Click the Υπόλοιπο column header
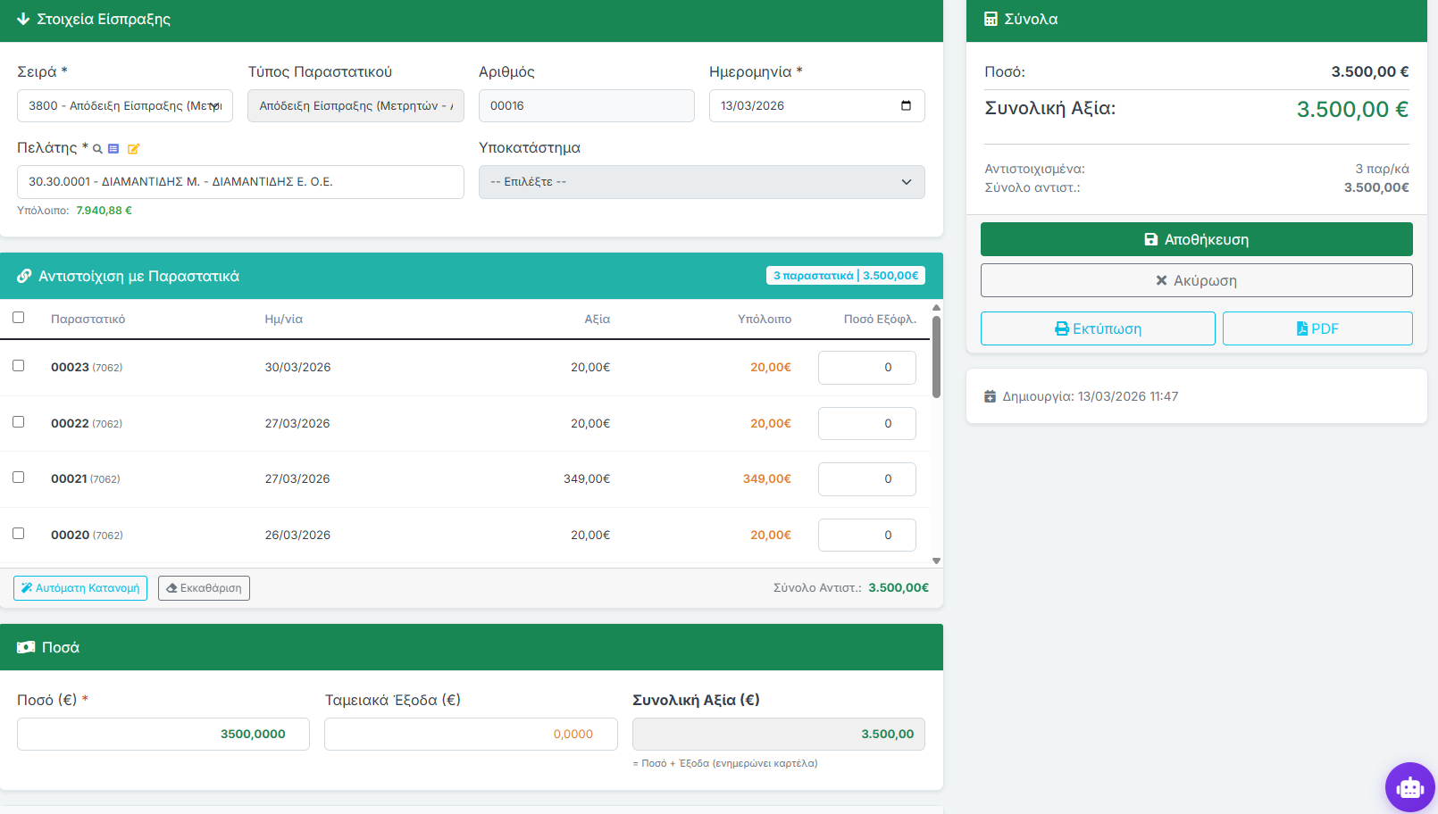The image size is (1438, 814). 765,319
